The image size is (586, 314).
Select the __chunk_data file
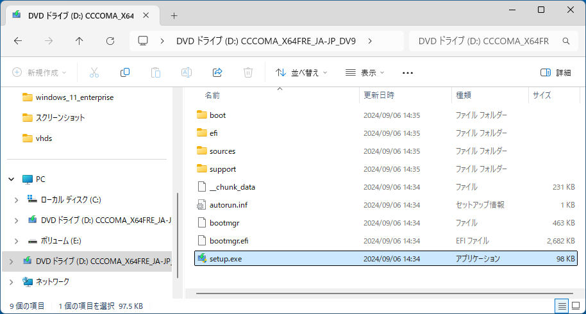click(x=232, y=186)
